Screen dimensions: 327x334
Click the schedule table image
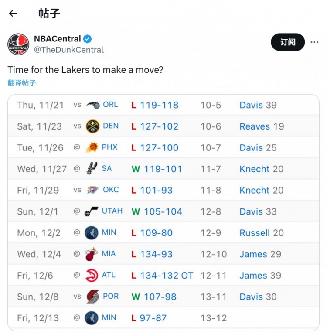coord(163,211)
